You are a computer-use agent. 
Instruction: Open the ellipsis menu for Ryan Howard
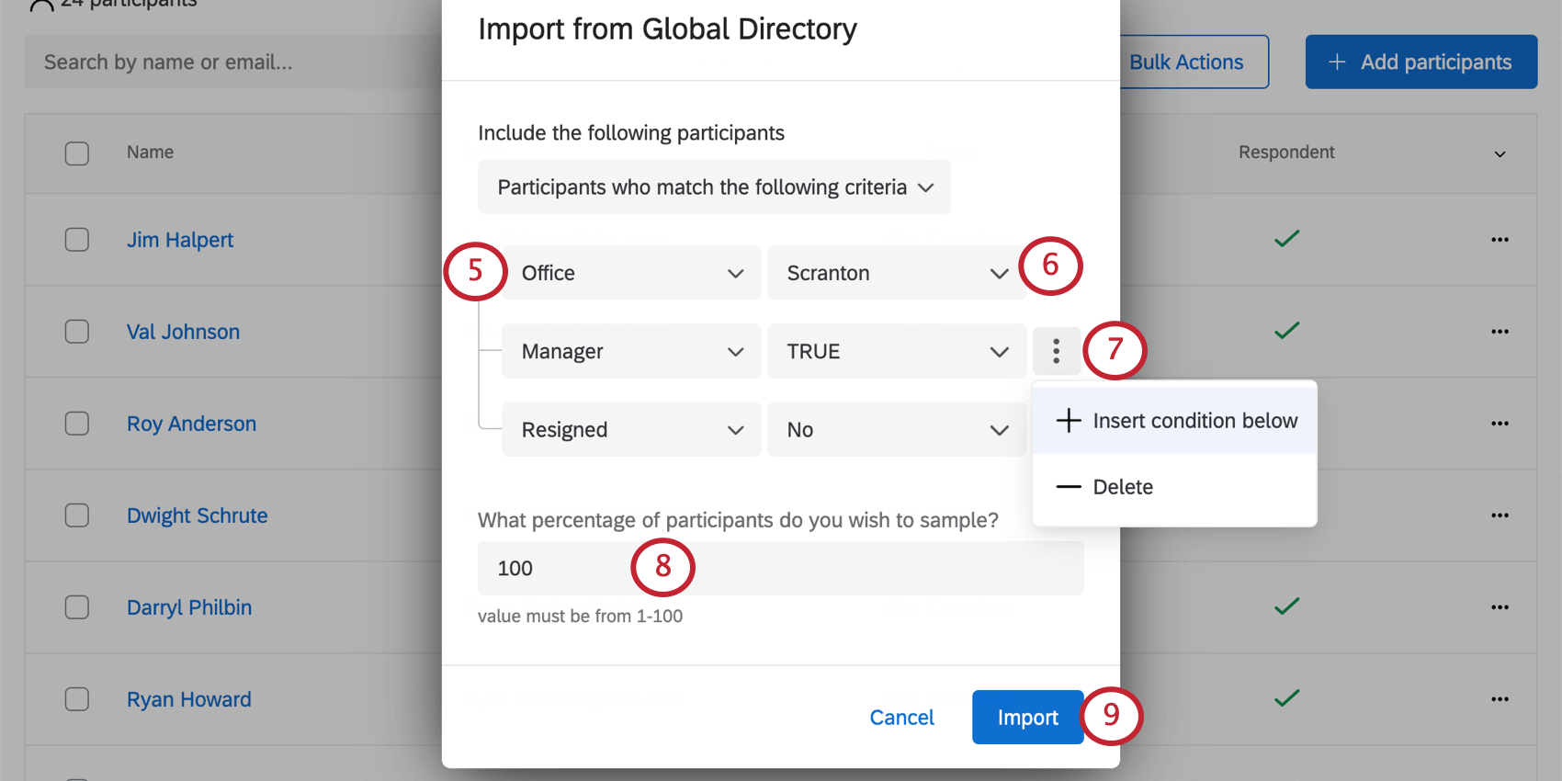1500,699
